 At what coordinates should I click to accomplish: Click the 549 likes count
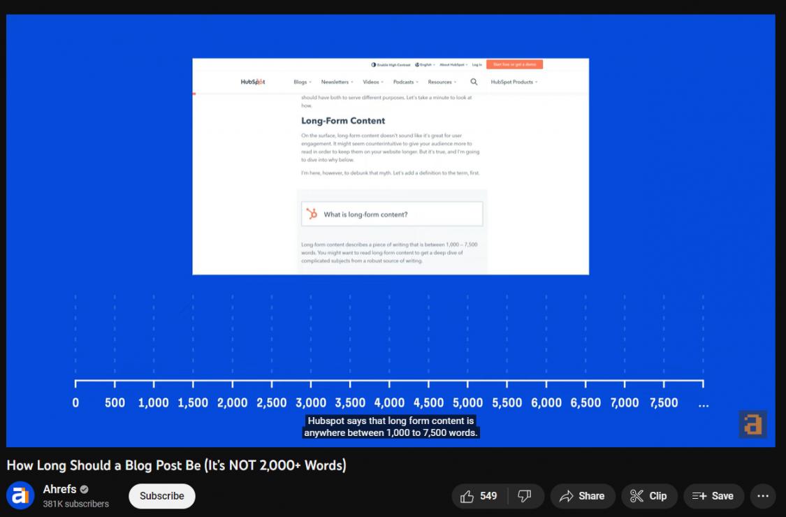point(488,496)
